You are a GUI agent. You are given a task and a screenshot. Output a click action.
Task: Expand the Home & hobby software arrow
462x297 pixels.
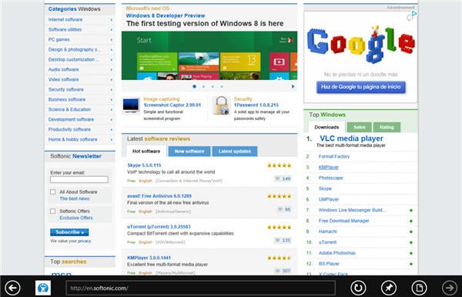pyautogui.click(x=112, y=139)
